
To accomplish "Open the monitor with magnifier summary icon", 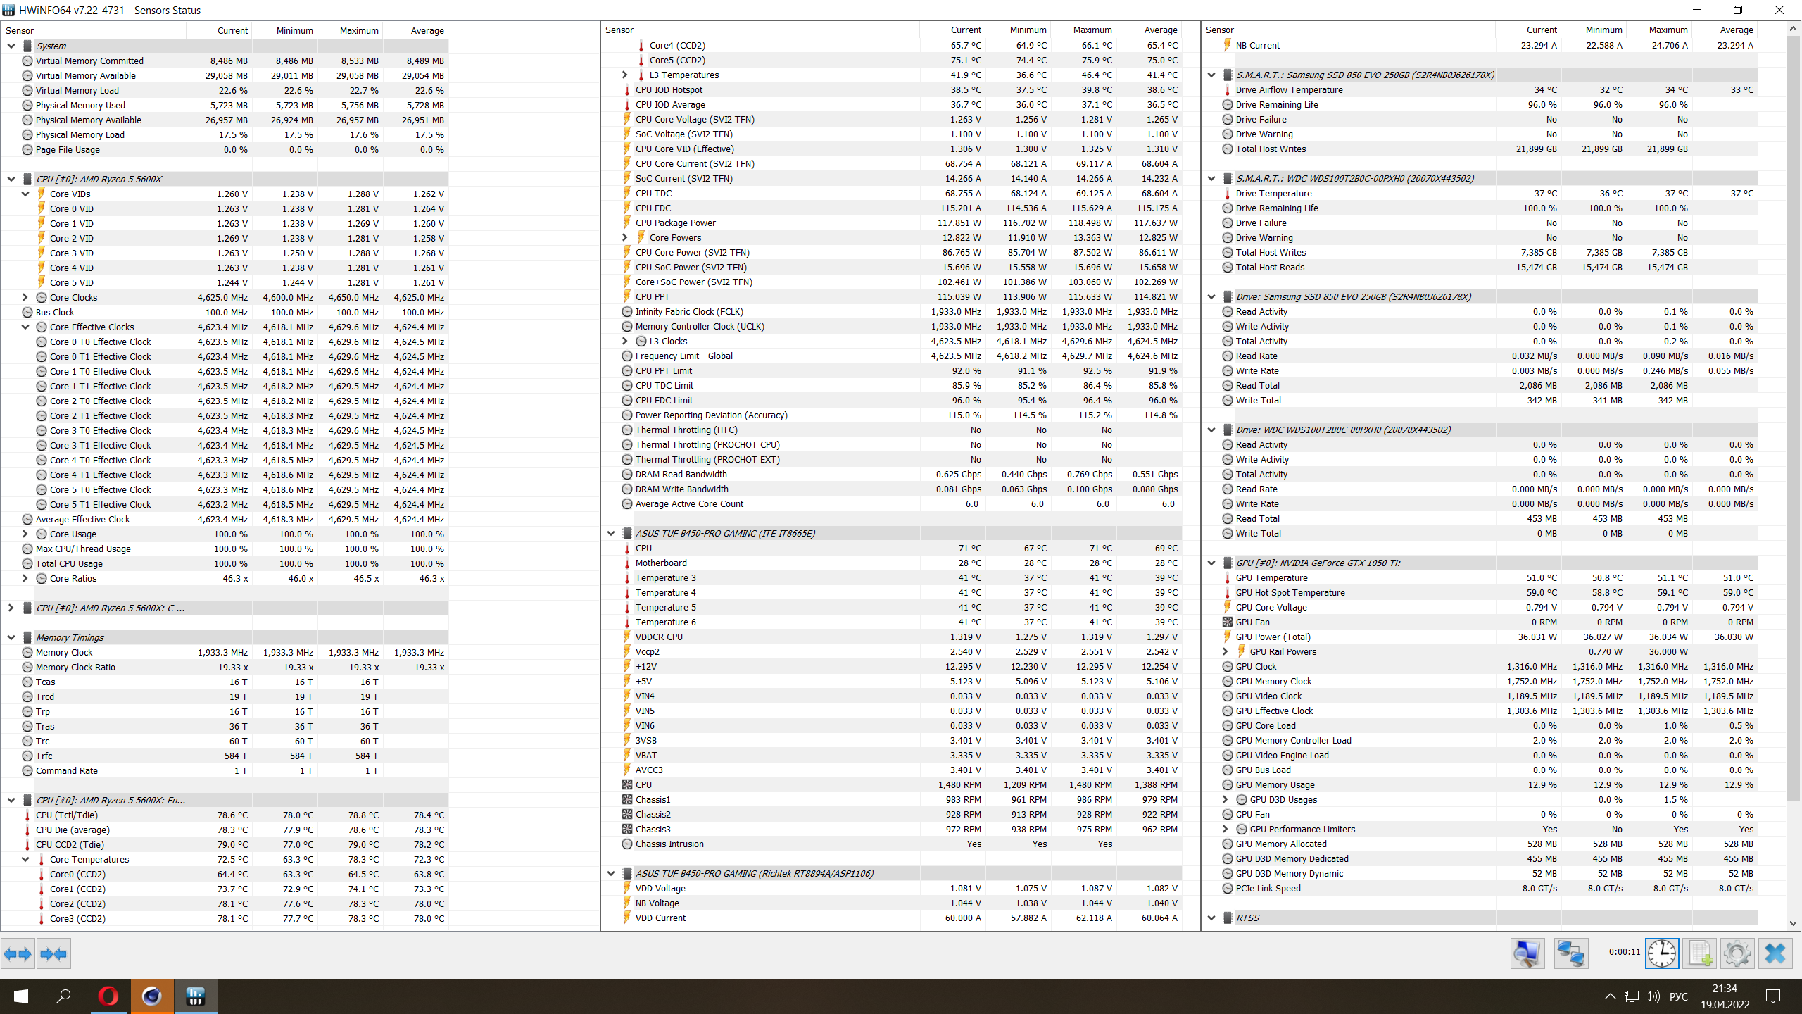I will tap(1527, 954).
